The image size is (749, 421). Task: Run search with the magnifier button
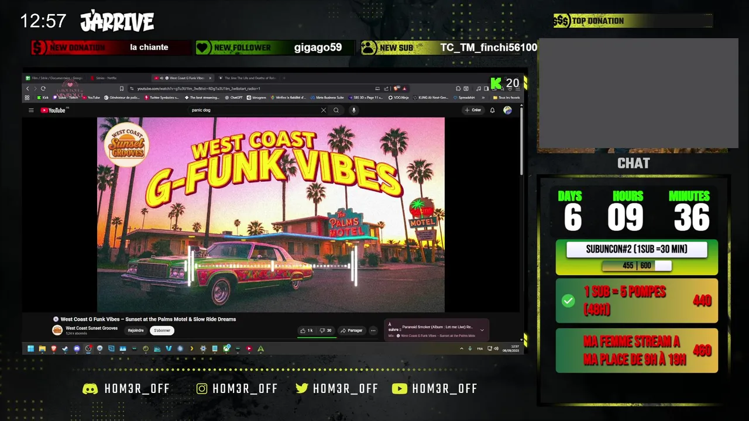coord(336,110)
